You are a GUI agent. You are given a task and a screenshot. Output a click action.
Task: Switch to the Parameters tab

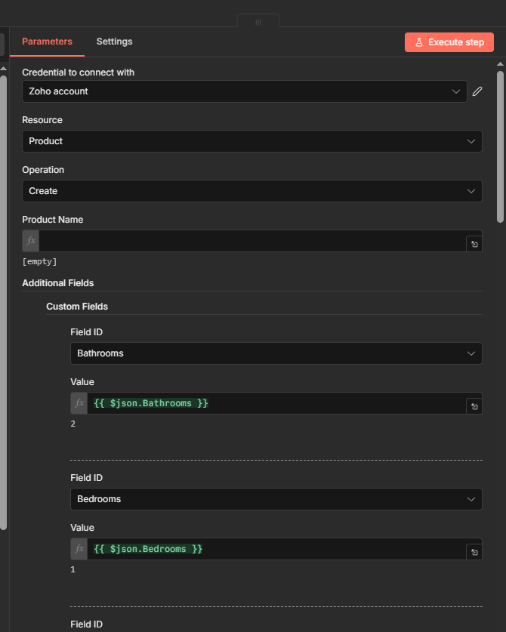pos(47,42)
